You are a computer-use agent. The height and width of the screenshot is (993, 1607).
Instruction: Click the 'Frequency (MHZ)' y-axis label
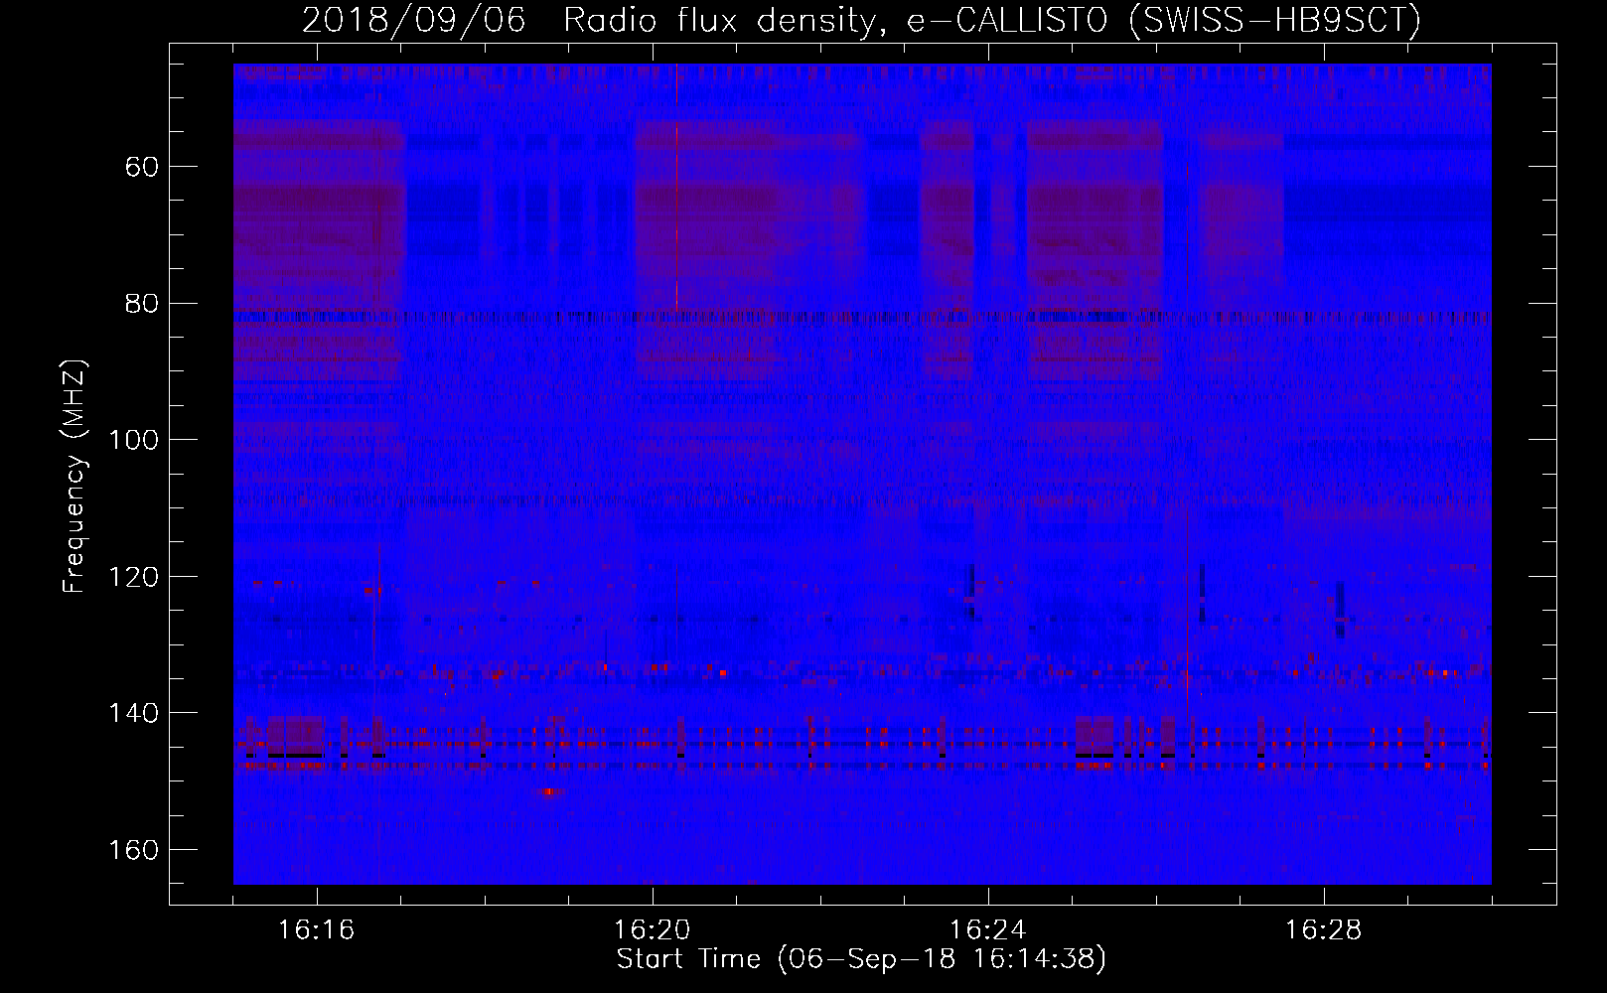[74, 476]
